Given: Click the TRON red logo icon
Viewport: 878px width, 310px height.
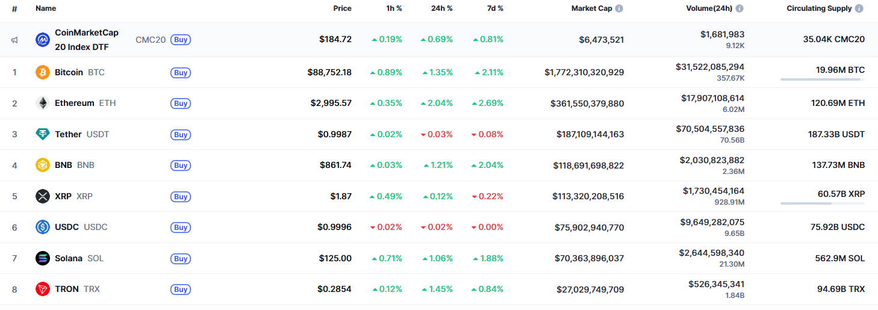Looking at the screenshot, I should (43, 289).
